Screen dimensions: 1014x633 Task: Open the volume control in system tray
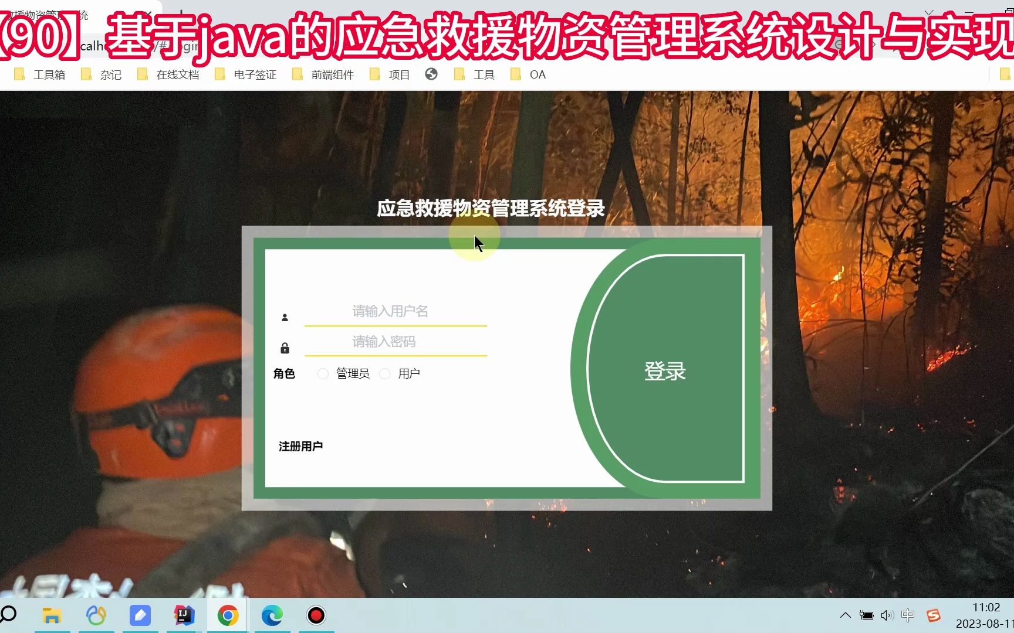pyautogui.click(x=887, y=615)
